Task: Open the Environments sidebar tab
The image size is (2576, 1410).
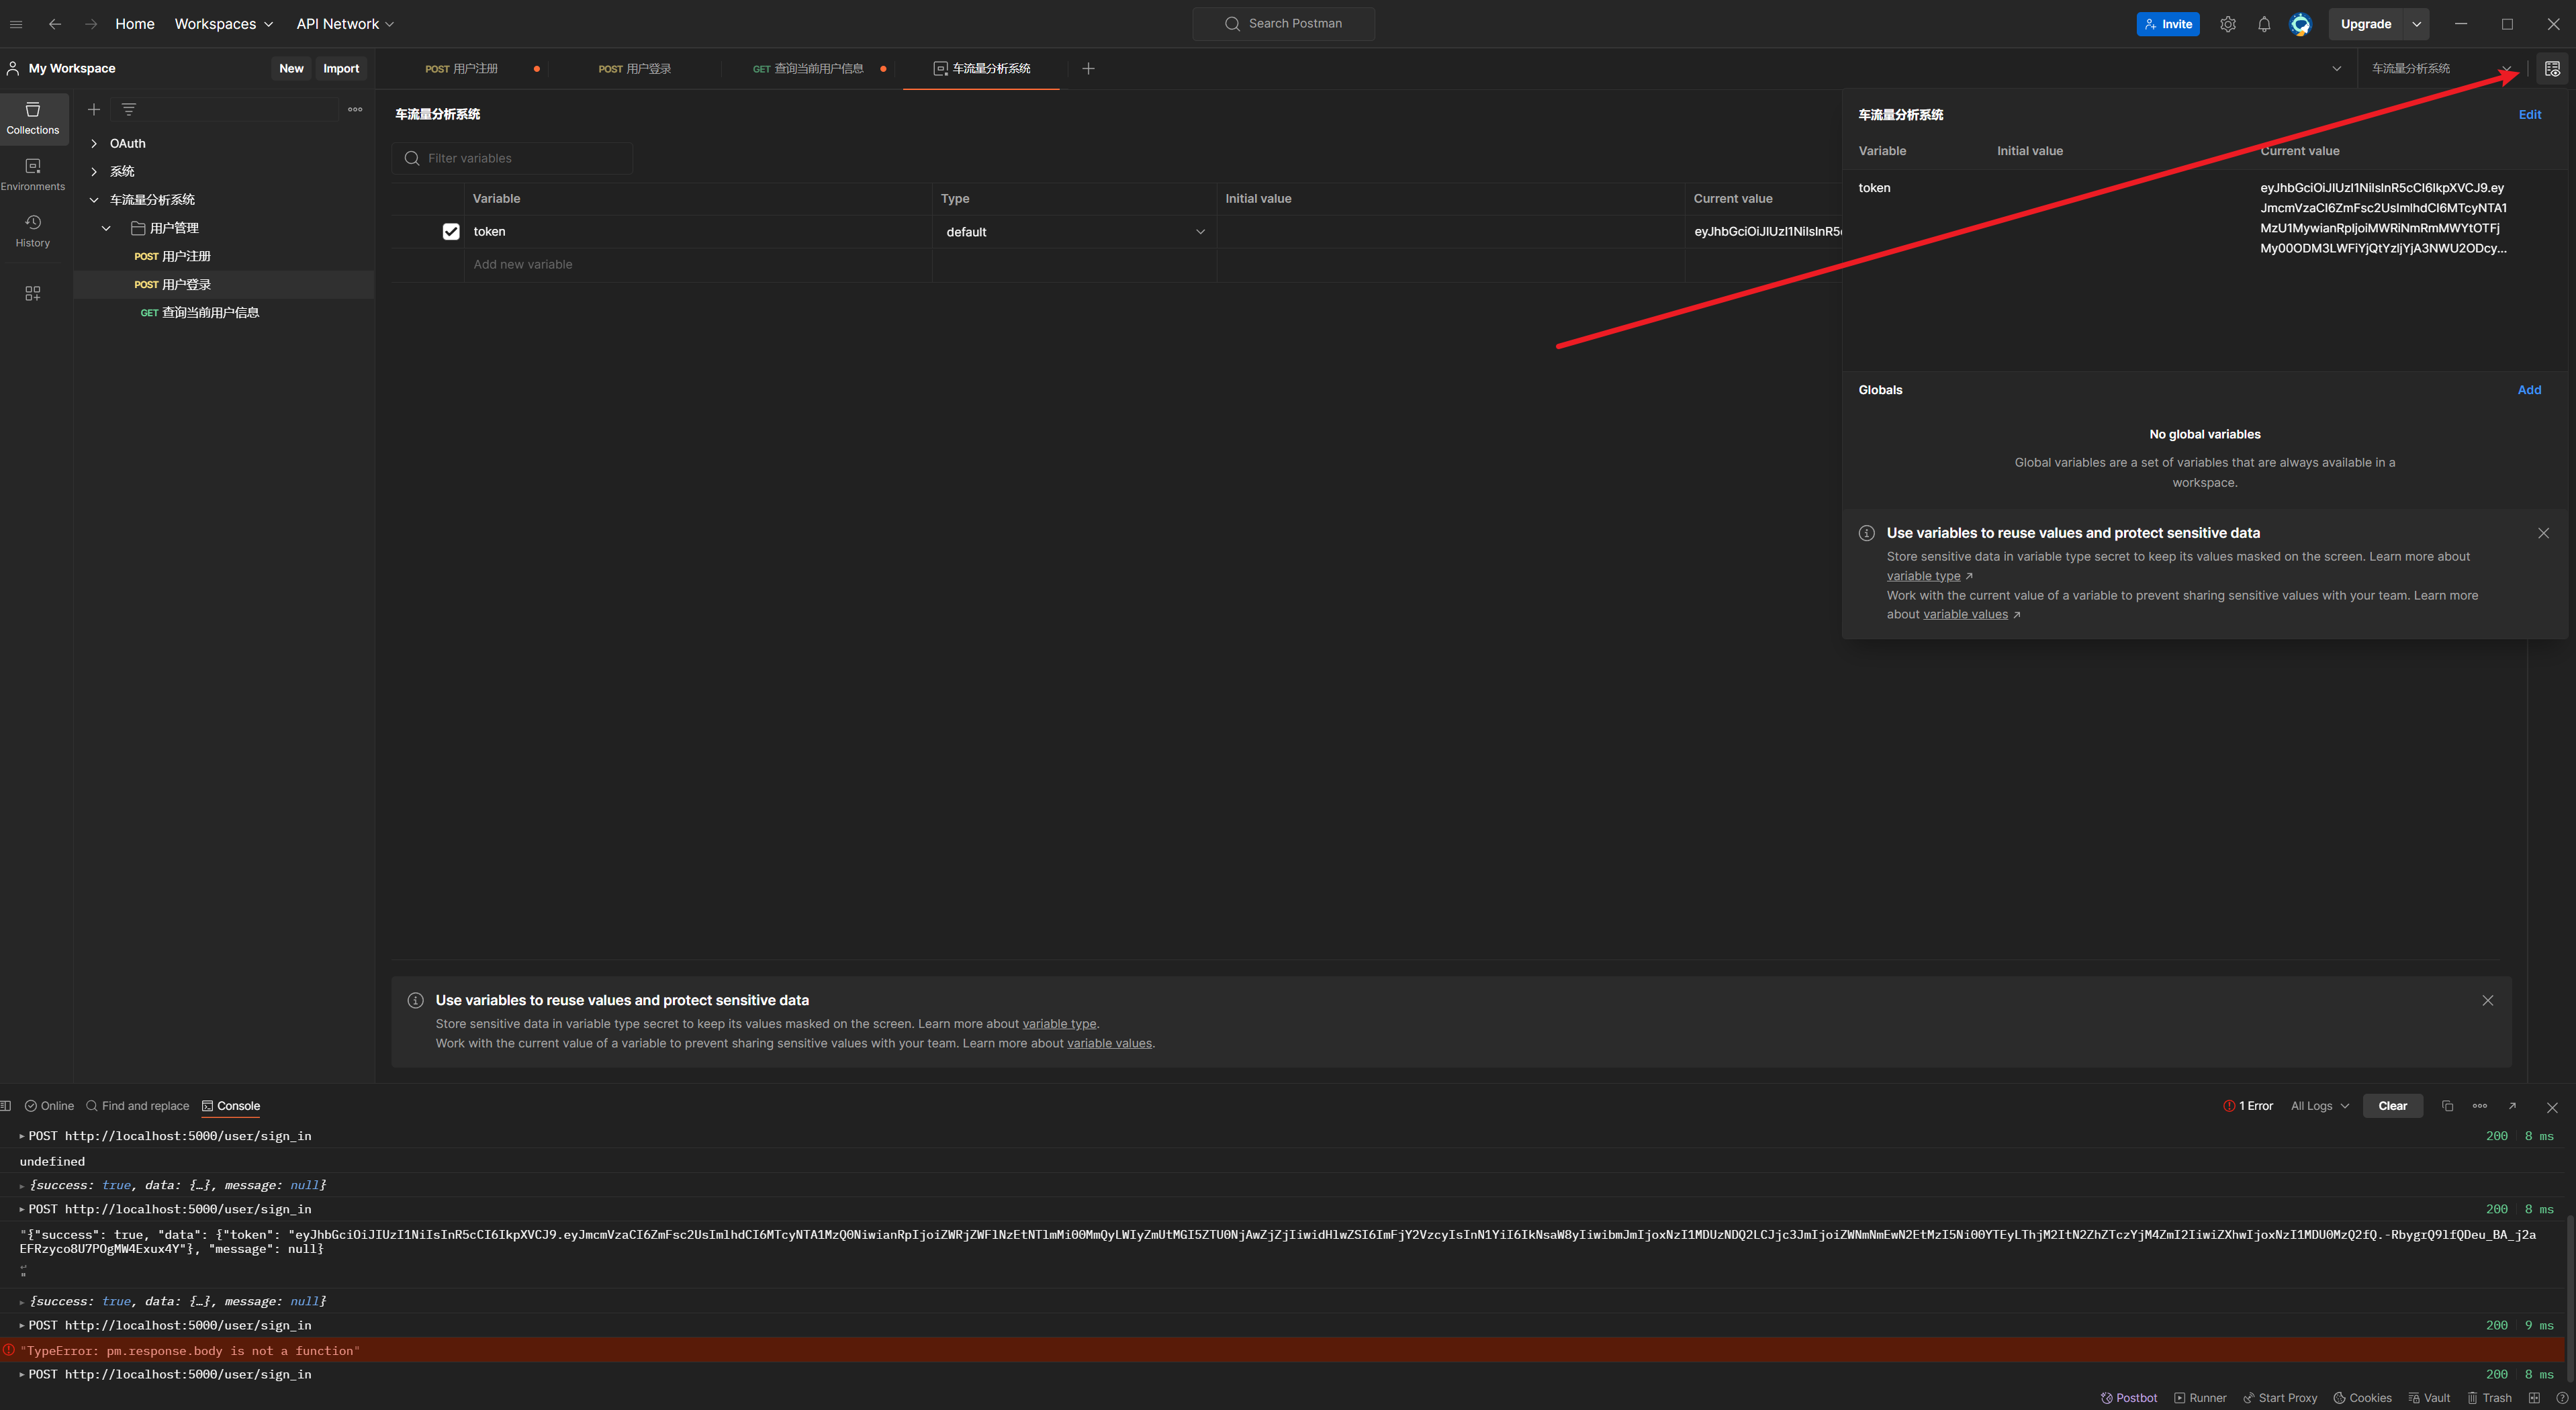Action: [33, 174]
